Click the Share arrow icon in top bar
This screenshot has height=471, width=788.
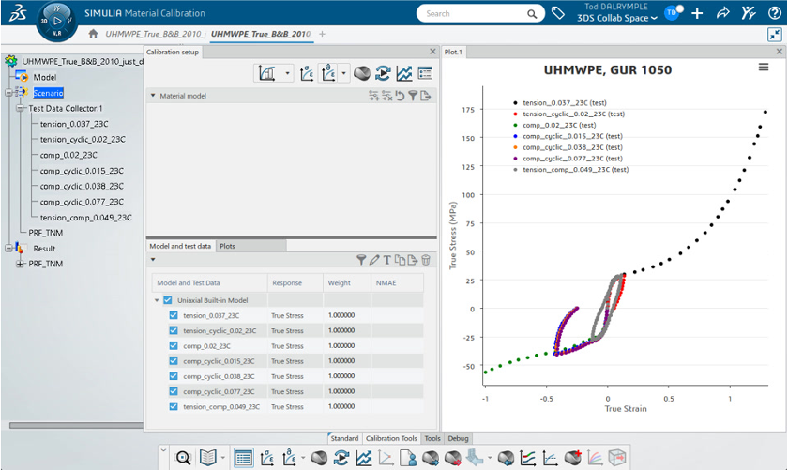tap(722, 13)
